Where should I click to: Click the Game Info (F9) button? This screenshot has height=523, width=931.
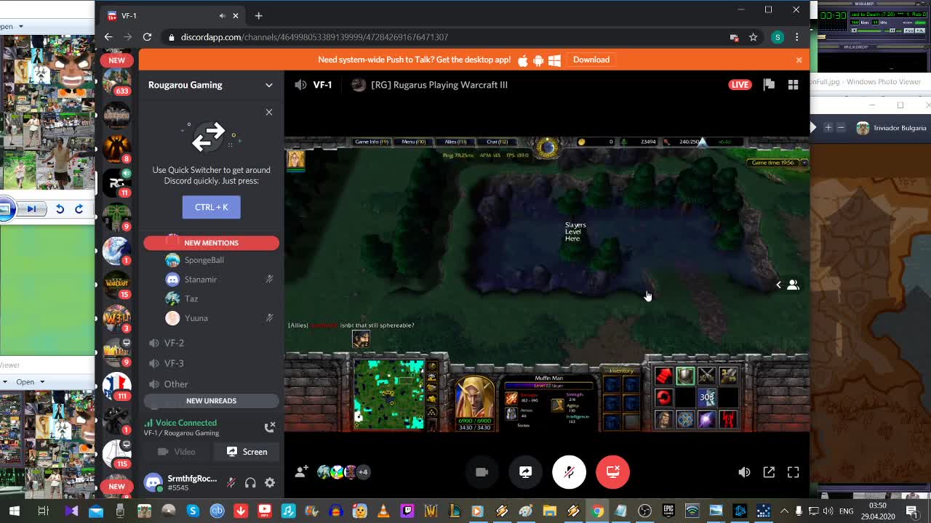(371, 142)
